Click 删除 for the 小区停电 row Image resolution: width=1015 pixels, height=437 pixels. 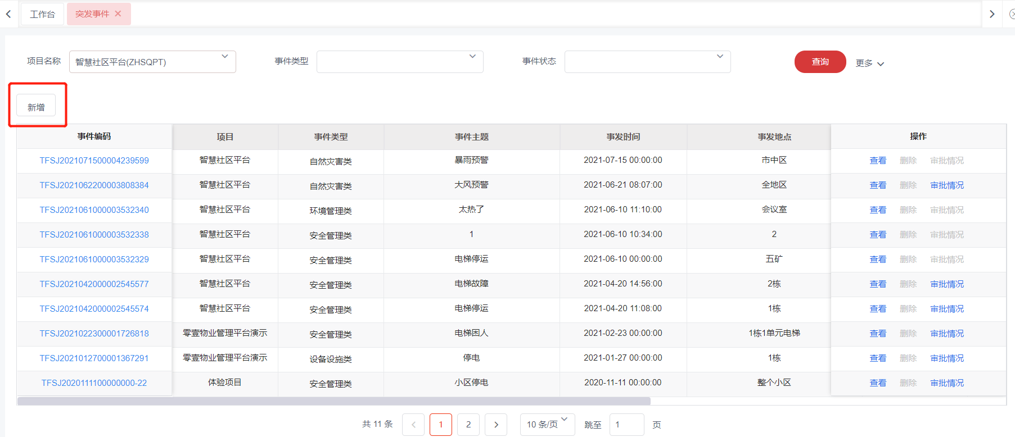click(908, 383)
